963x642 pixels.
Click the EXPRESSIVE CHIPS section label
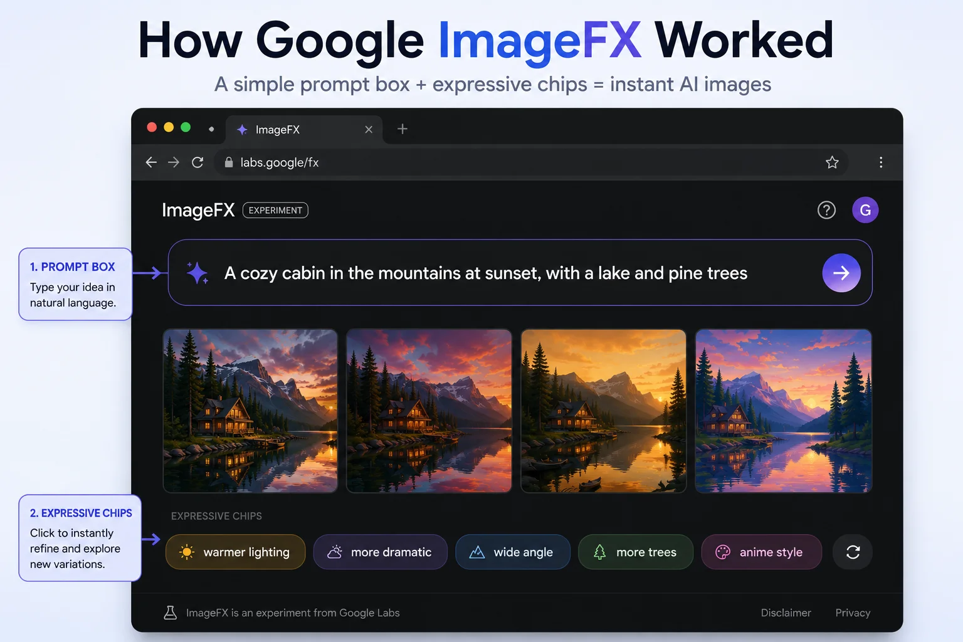point(216,516)
